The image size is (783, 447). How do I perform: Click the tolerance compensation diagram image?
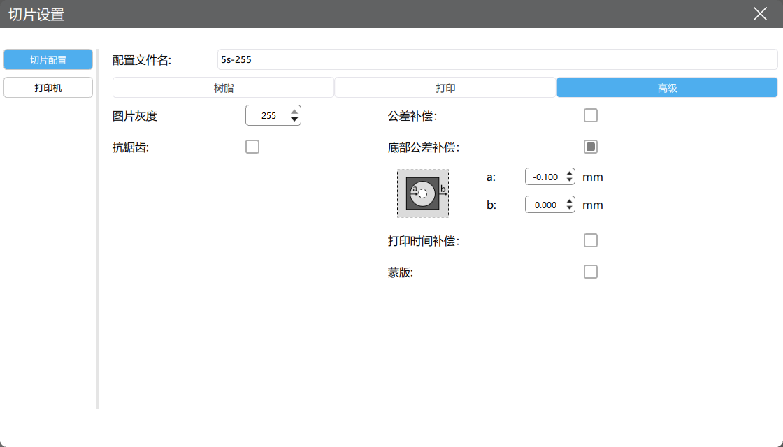pyautogui.click(x=423, y=193)
